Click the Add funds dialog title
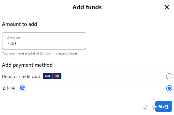Viewport: 174px width, 115px height. pos(87,7)
